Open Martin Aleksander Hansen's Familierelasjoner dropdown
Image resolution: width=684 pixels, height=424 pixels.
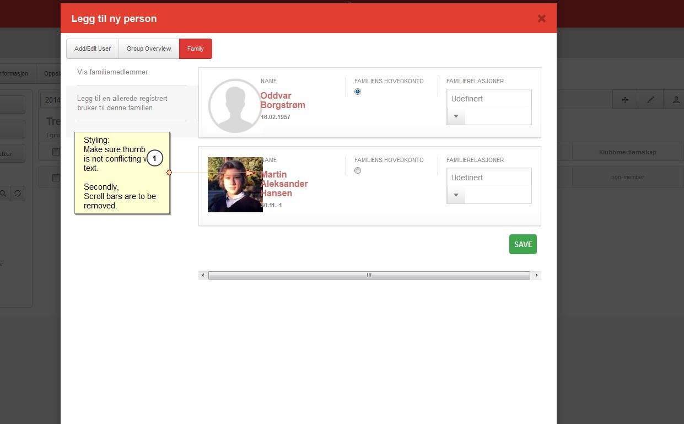point(489,185)
